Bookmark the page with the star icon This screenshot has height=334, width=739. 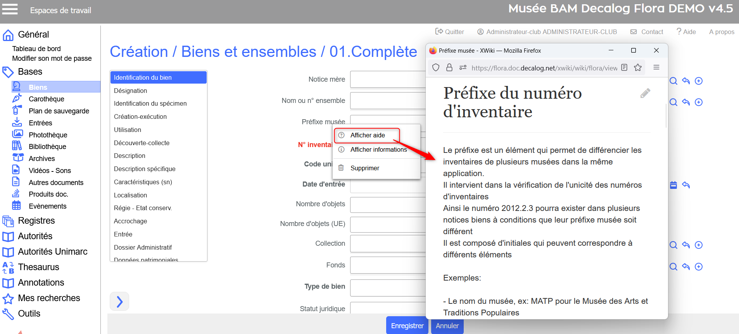[x=638, y=68]
